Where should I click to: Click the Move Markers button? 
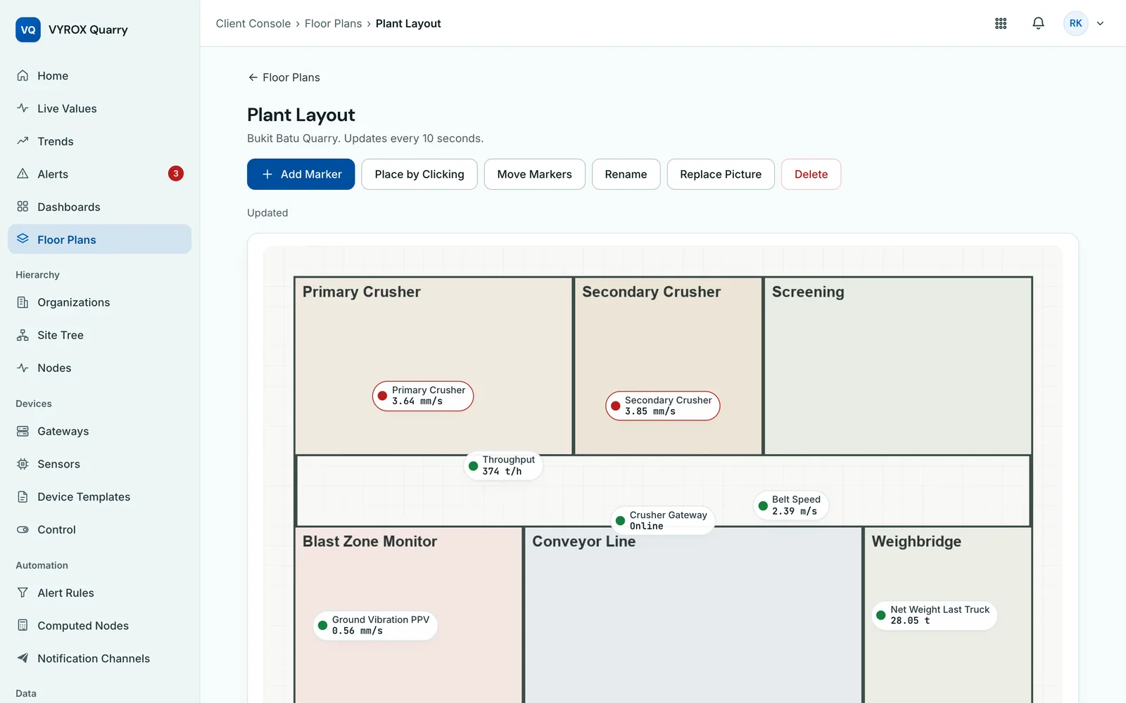tap(534, 174)
